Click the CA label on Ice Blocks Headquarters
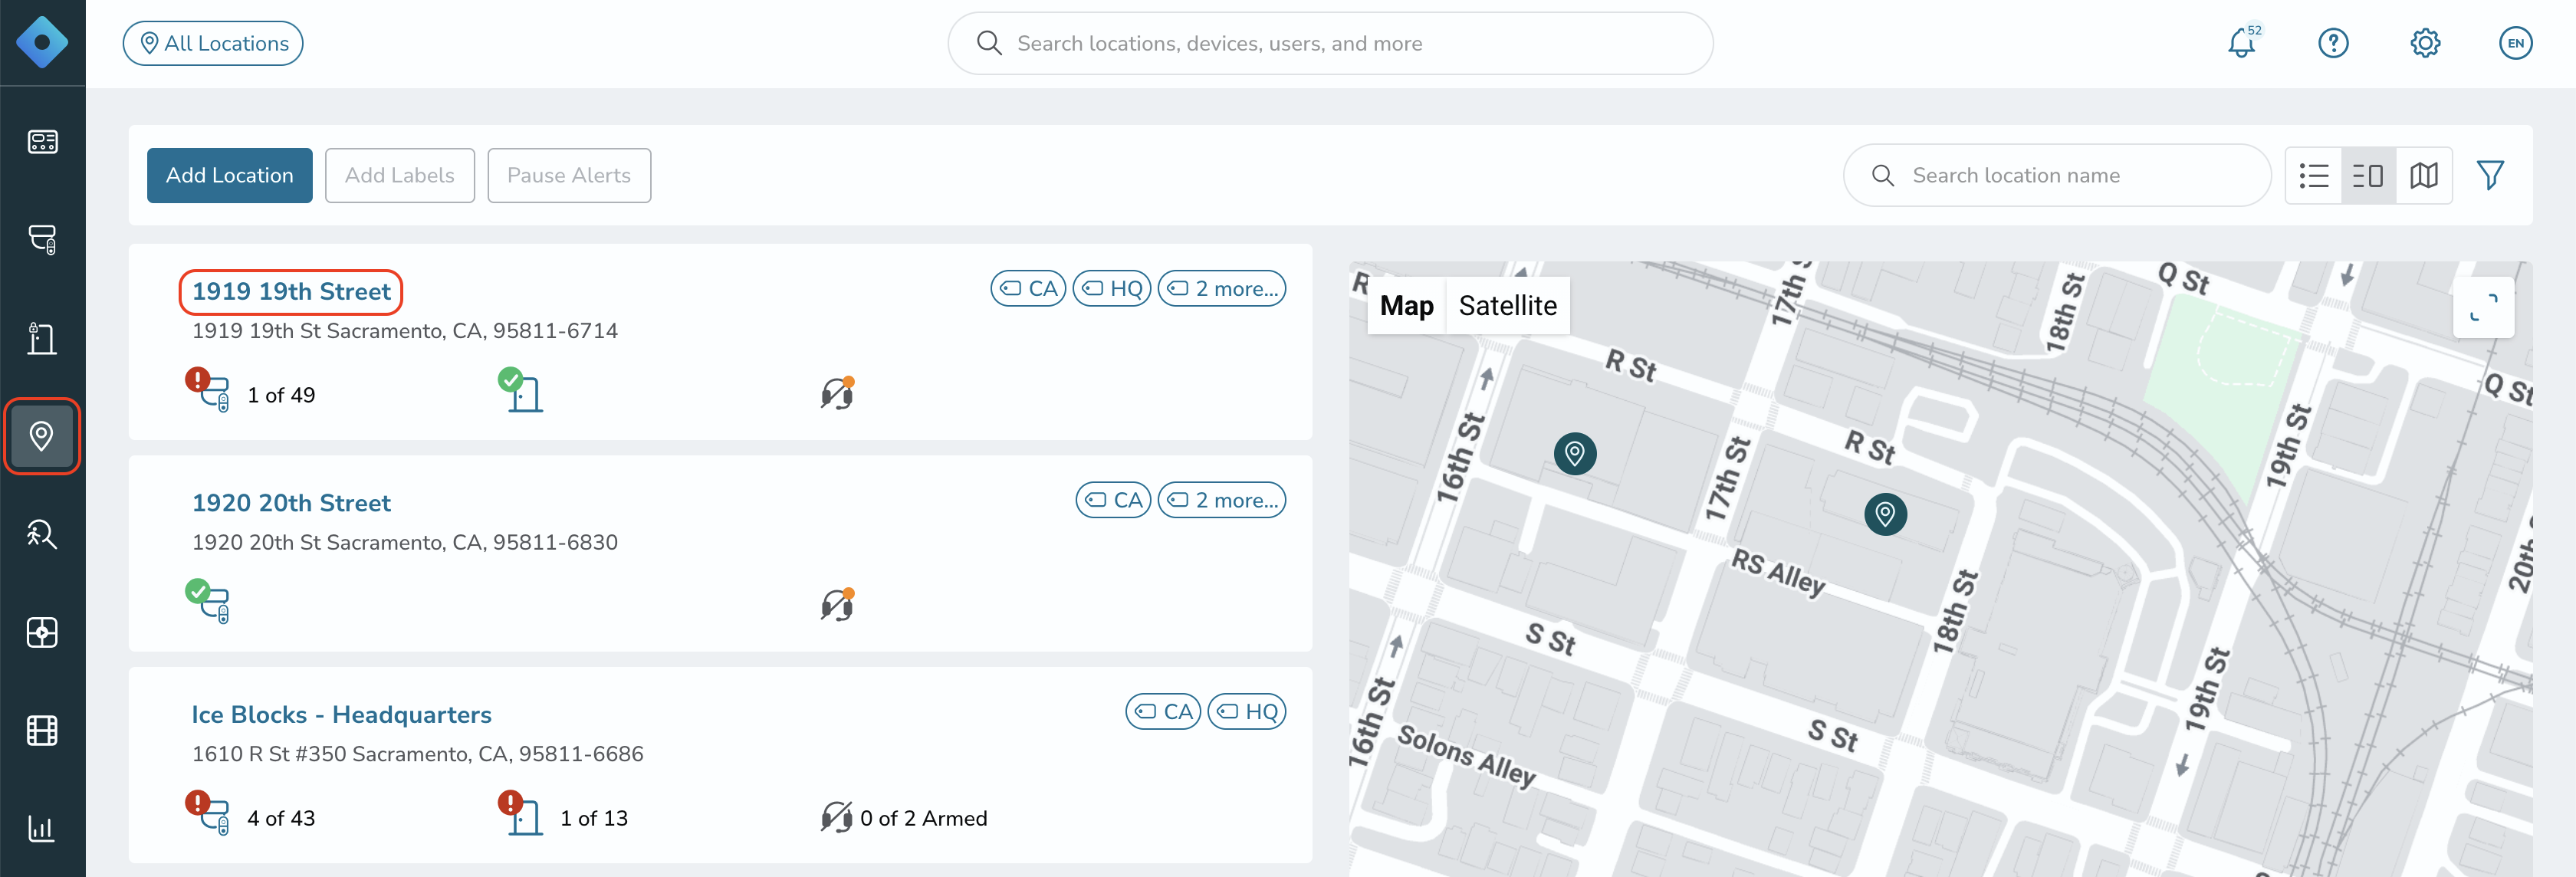2576x877 pixels. [x=1164, y=712]
